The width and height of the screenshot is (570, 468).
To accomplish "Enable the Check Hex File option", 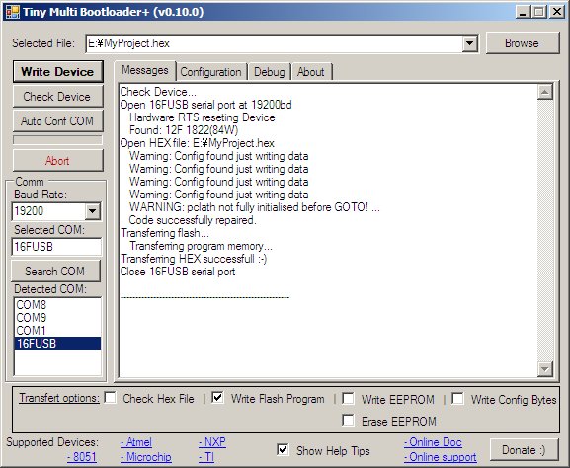I will pos(110,397).
